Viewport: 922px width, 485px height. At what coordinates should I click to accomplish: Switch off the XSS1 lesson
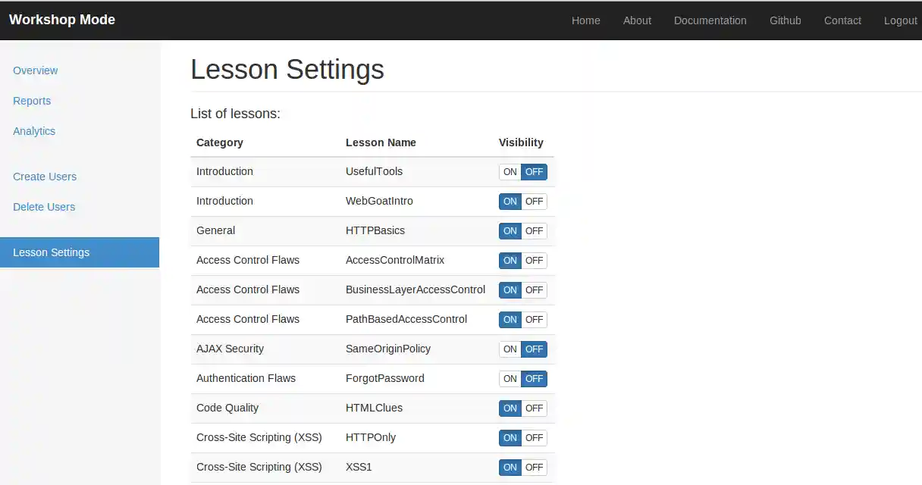click(535, 468)
